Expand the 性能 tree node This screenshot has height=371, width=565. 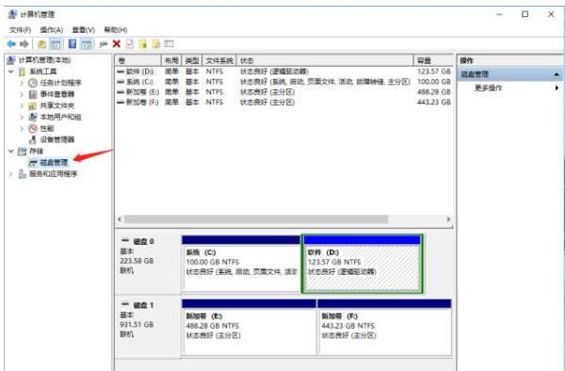[x=22, y=128]
